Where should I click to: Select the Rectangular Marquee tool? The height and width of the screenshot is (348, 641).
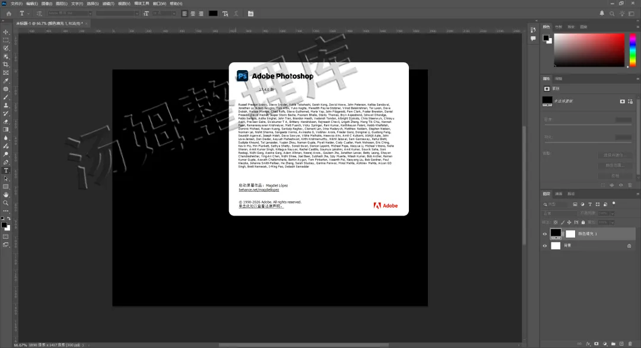click(6, 40)
